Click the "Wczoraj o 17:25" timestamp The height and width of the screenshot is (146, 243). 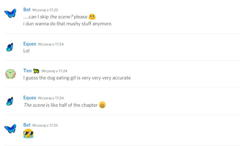pyautogui.click(x=45, y=125)
